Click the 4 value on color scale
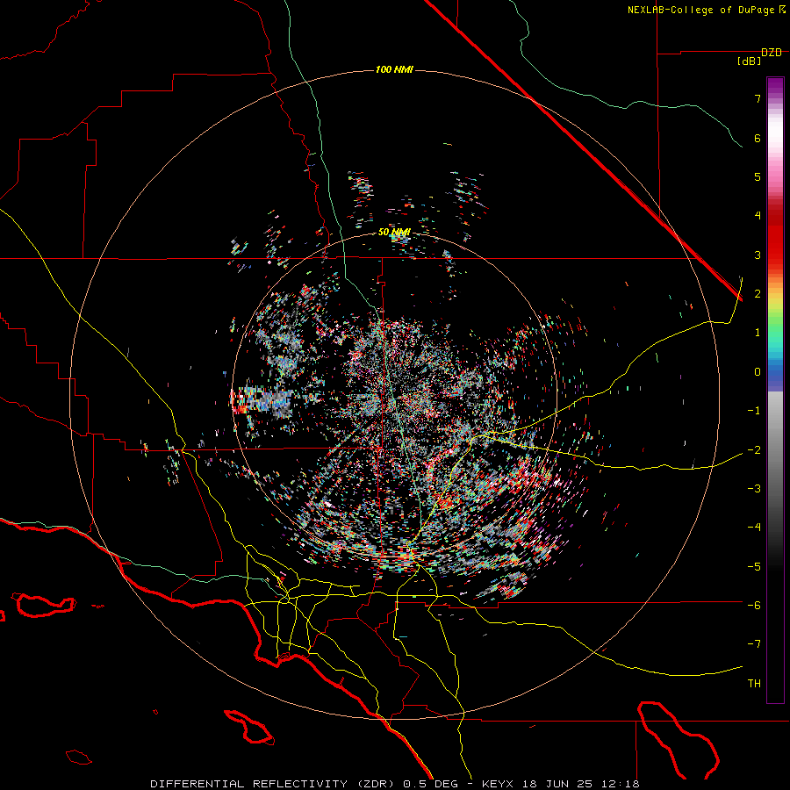 coord(758,216)
